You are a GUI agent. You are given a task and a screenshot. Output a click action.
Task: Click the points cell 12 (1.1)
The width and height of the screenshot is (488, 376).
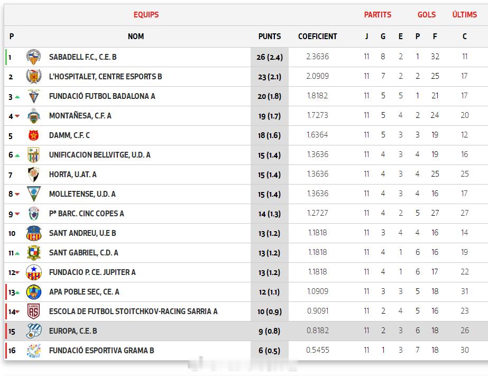pyautogui.click(x=270, y=292)
